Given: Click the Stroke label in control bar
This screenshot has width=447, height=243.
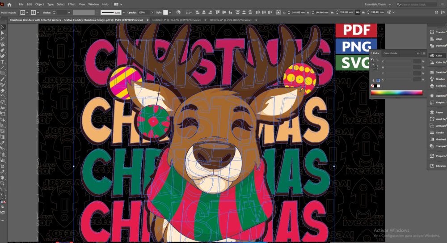Looking at the screenshot, I should [x=47, y=13].
